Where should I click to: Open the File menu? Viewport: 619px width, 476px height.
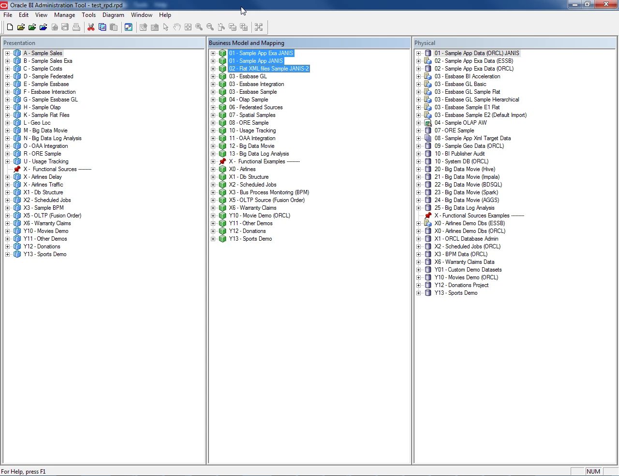pyautogui.click(x=8, y=15)
